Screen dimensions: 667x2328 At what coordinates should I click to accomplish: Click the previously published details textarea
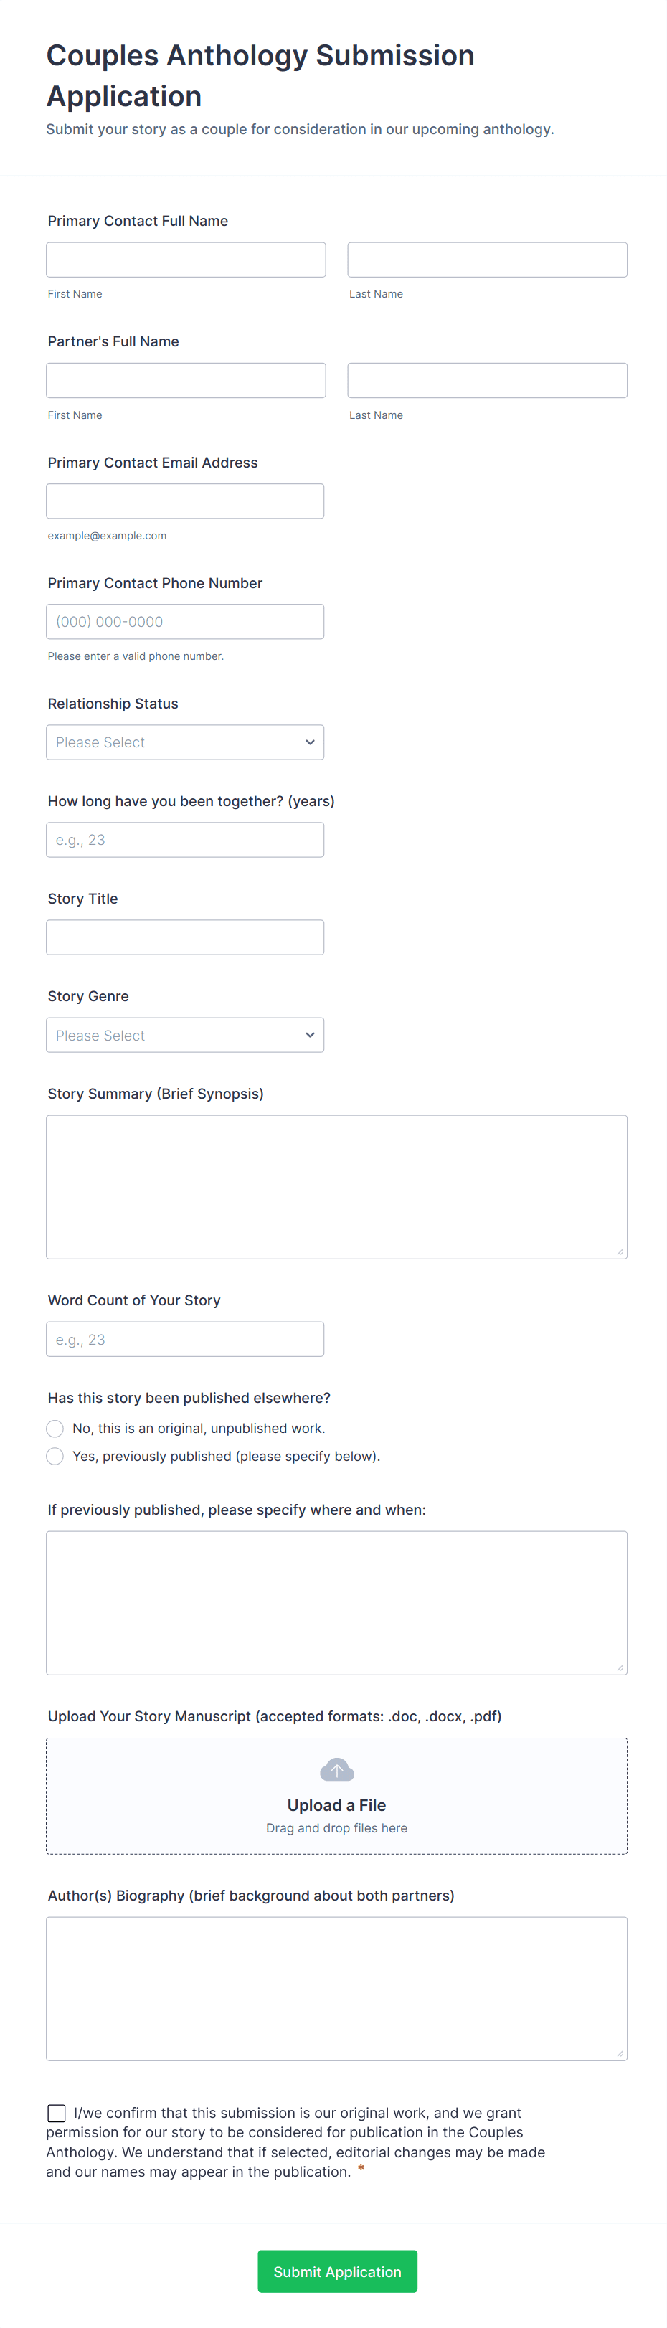point(336,1602)
